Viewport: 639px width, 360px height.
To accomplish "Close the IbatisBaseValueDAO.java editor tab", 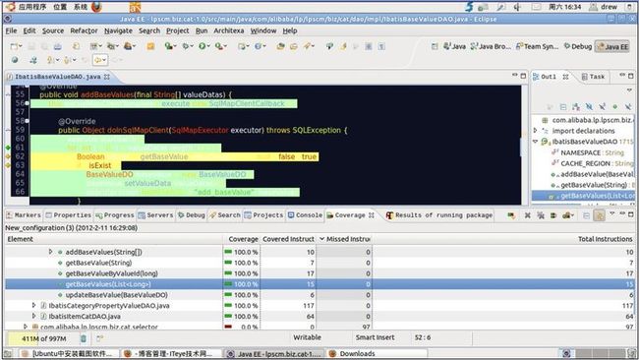I will pos(107,77).
